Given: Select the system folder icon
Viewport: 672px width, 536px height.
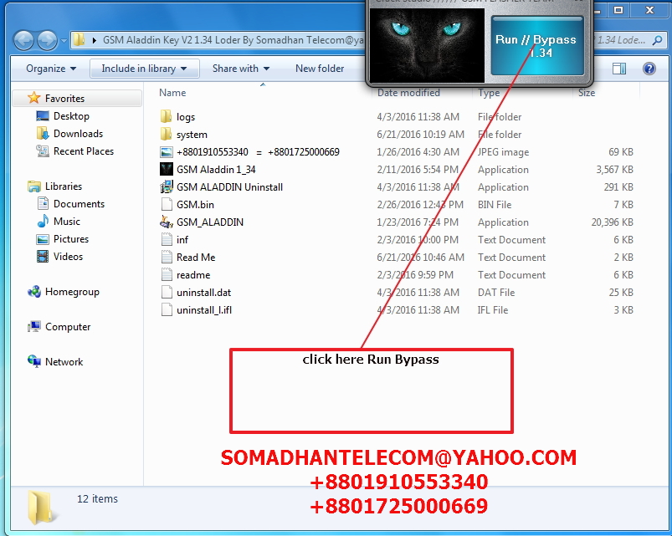Looking at the screenshot, I should coord(166,134).
